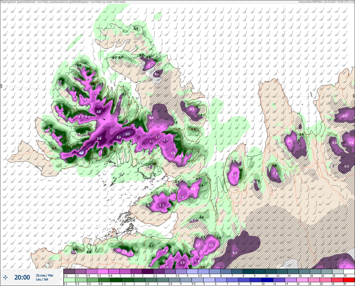The width and height of the screenshot is (355, 286).
Task: Click the 2.9 precipitation value on the map
Action: coord(99,138)
